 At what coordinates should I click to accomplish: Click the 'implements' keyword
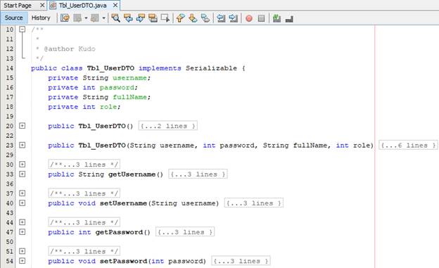(x=160, y=68)
